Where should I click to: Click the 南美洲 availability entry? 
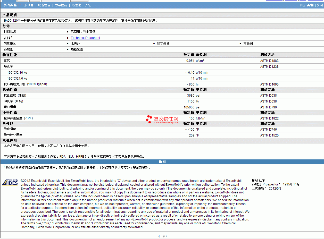(248, 44)
